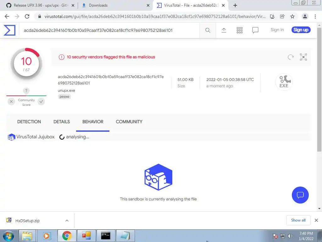The image size is (322, 242).
Task: Click the similar files graph icon
Action: tap(303, 57)
